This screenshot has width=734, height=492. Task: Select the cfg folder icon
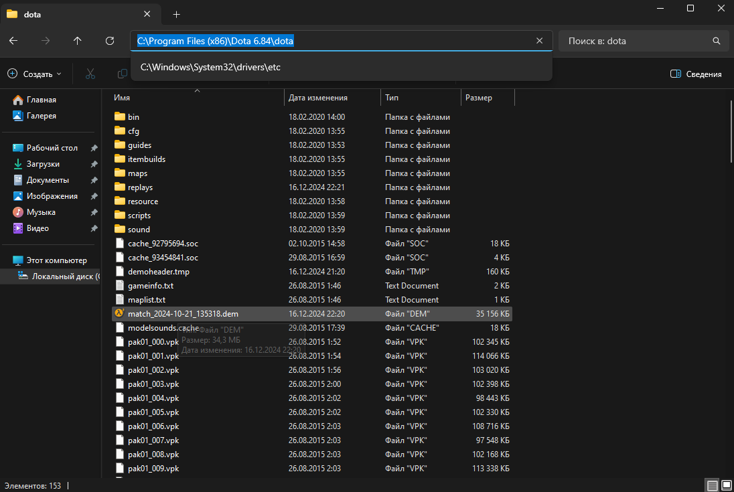[x=120, y=131]
